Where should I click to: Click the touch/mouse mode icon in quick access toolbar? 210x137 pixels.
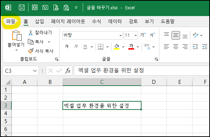pos(35,7)
